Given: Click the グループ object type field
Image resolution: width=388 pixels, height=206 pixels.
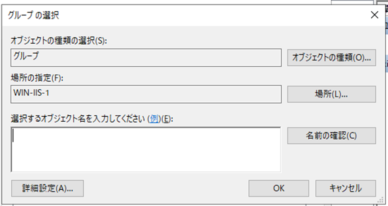Looking at the screenshot, I should click(x=146, y=57).
